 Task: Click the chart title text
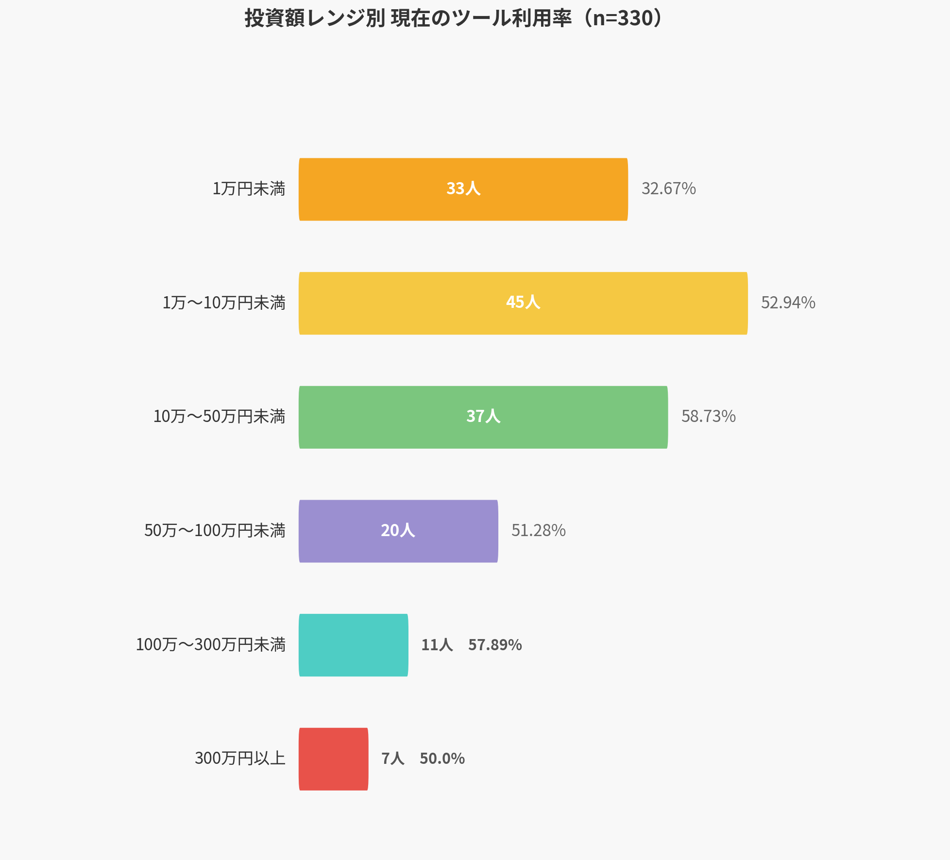coord(453,18)
